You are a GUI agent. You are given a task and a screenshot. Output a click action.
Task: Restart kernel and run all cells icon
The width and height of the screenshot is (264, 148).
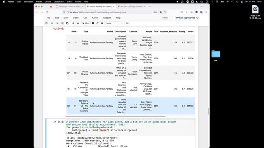(x=102, y=23)
